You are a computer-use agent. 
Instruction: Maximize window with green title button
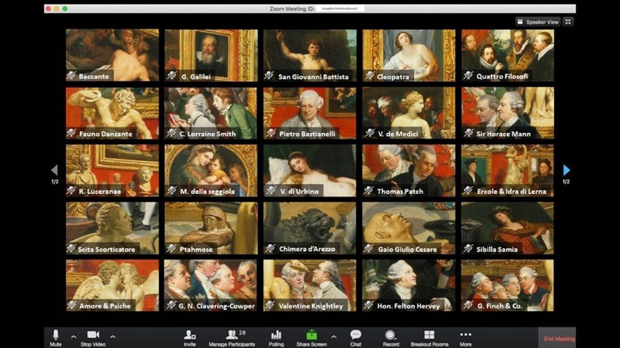65,9
